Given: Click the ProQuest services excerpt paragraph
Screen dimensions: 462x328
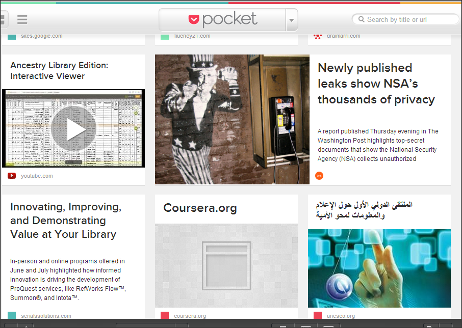Looking at the screenshot, I should click(68, 280).
